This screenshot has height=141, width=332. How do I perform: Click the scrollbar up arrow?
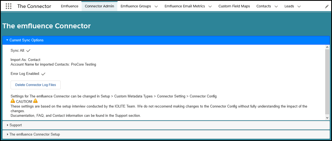pos(327,47)
